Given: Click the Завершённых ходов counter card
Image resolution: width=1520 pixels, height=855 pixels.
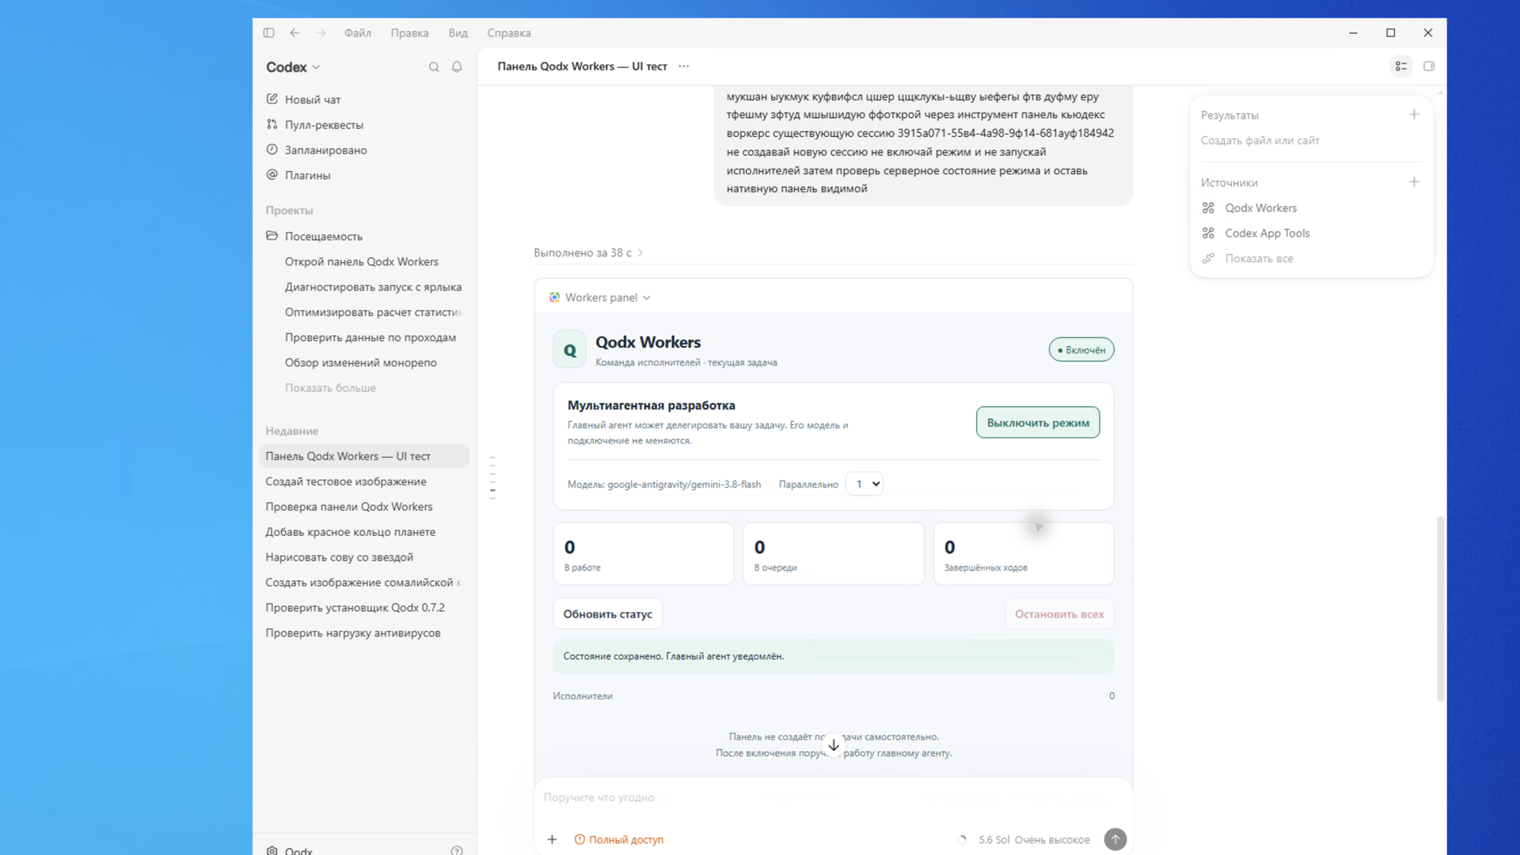Looking at the screenshot, I should click(x=1023, y=554).
